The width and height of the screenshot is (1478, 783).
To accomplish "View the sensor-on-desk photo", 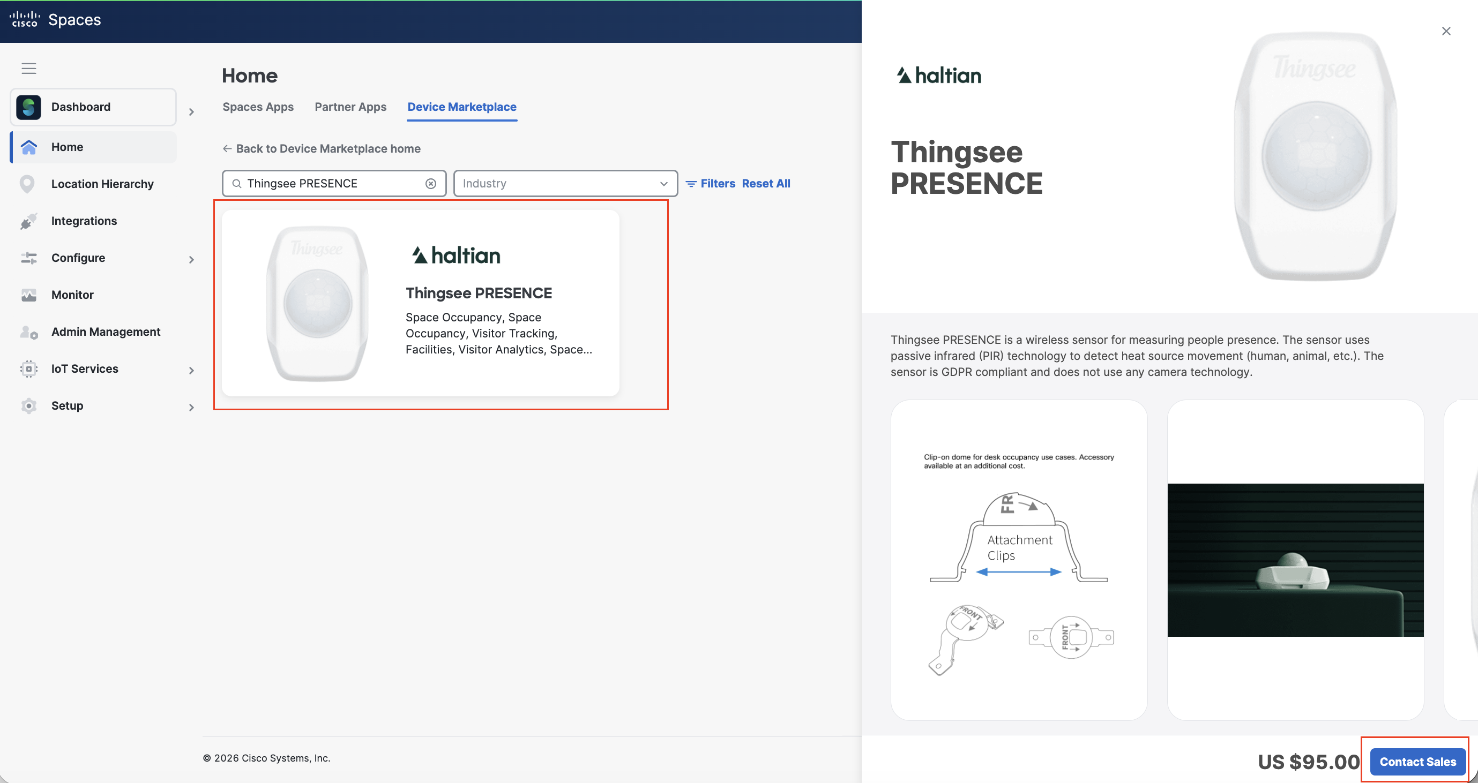I will 1296,560.
